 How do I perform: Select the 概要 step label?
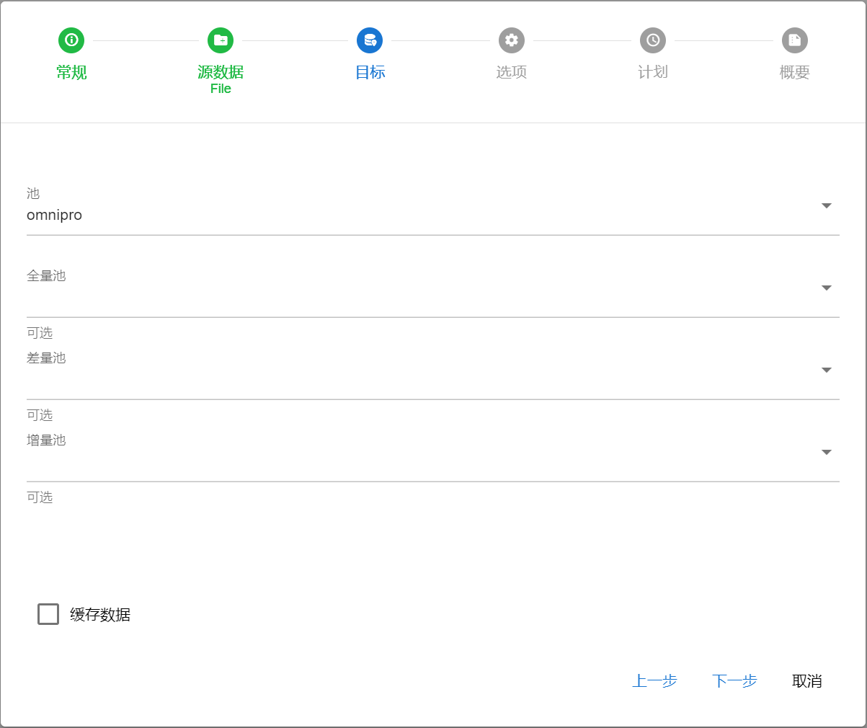[795, 72]
